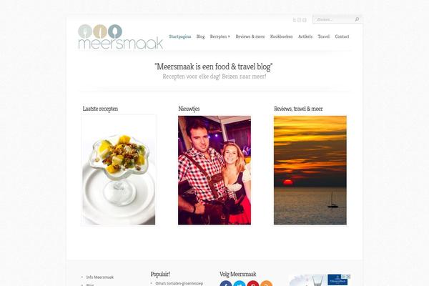Image resolution: width=429 pixels, height=286 pixels.
Task: Go to the Contact page
Action: click(x=342, y=36)
